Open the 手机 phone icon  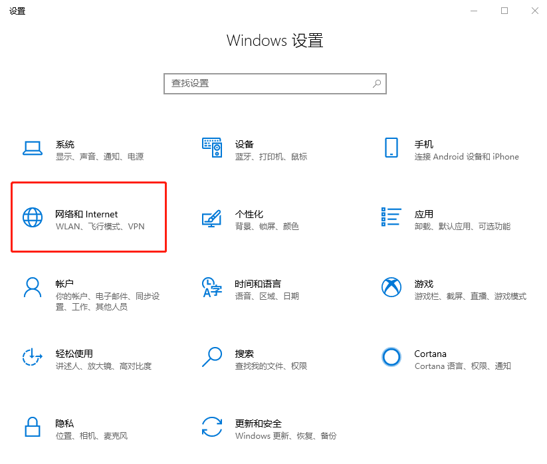[x=391, y=148]
